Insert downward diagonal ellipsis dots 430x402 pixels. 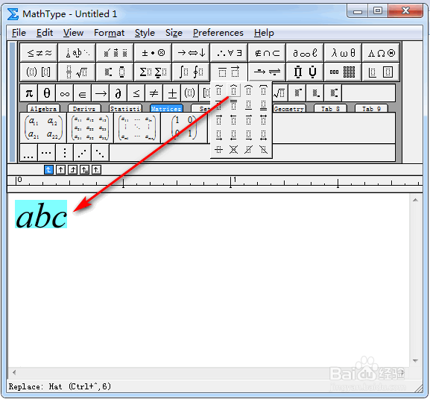coord(100,153)
